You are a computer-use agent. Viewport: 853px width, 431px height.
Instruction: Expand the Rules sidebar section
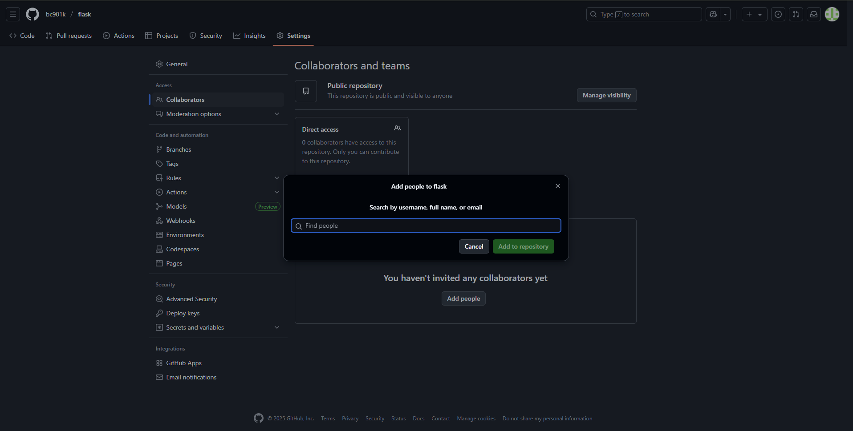[277, 178]
